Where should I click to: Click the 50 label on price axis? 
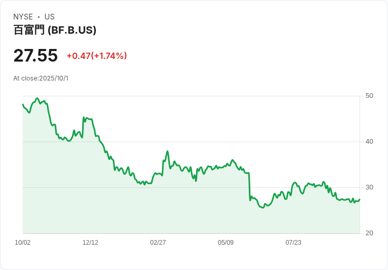(370, 96)
